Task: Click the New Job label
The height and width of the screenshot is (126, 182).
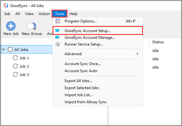Action: pyautogui.click(x=11, y=34)
